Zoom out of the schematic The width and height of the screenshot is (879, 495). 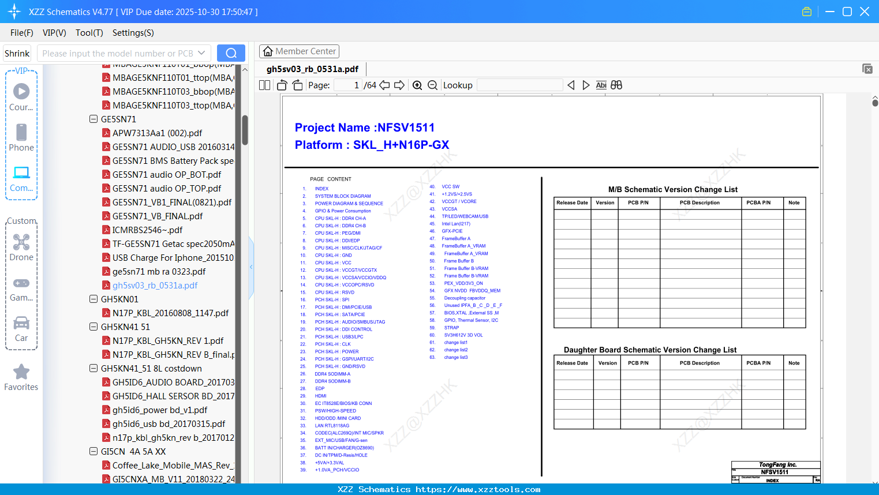click(432, 85)
